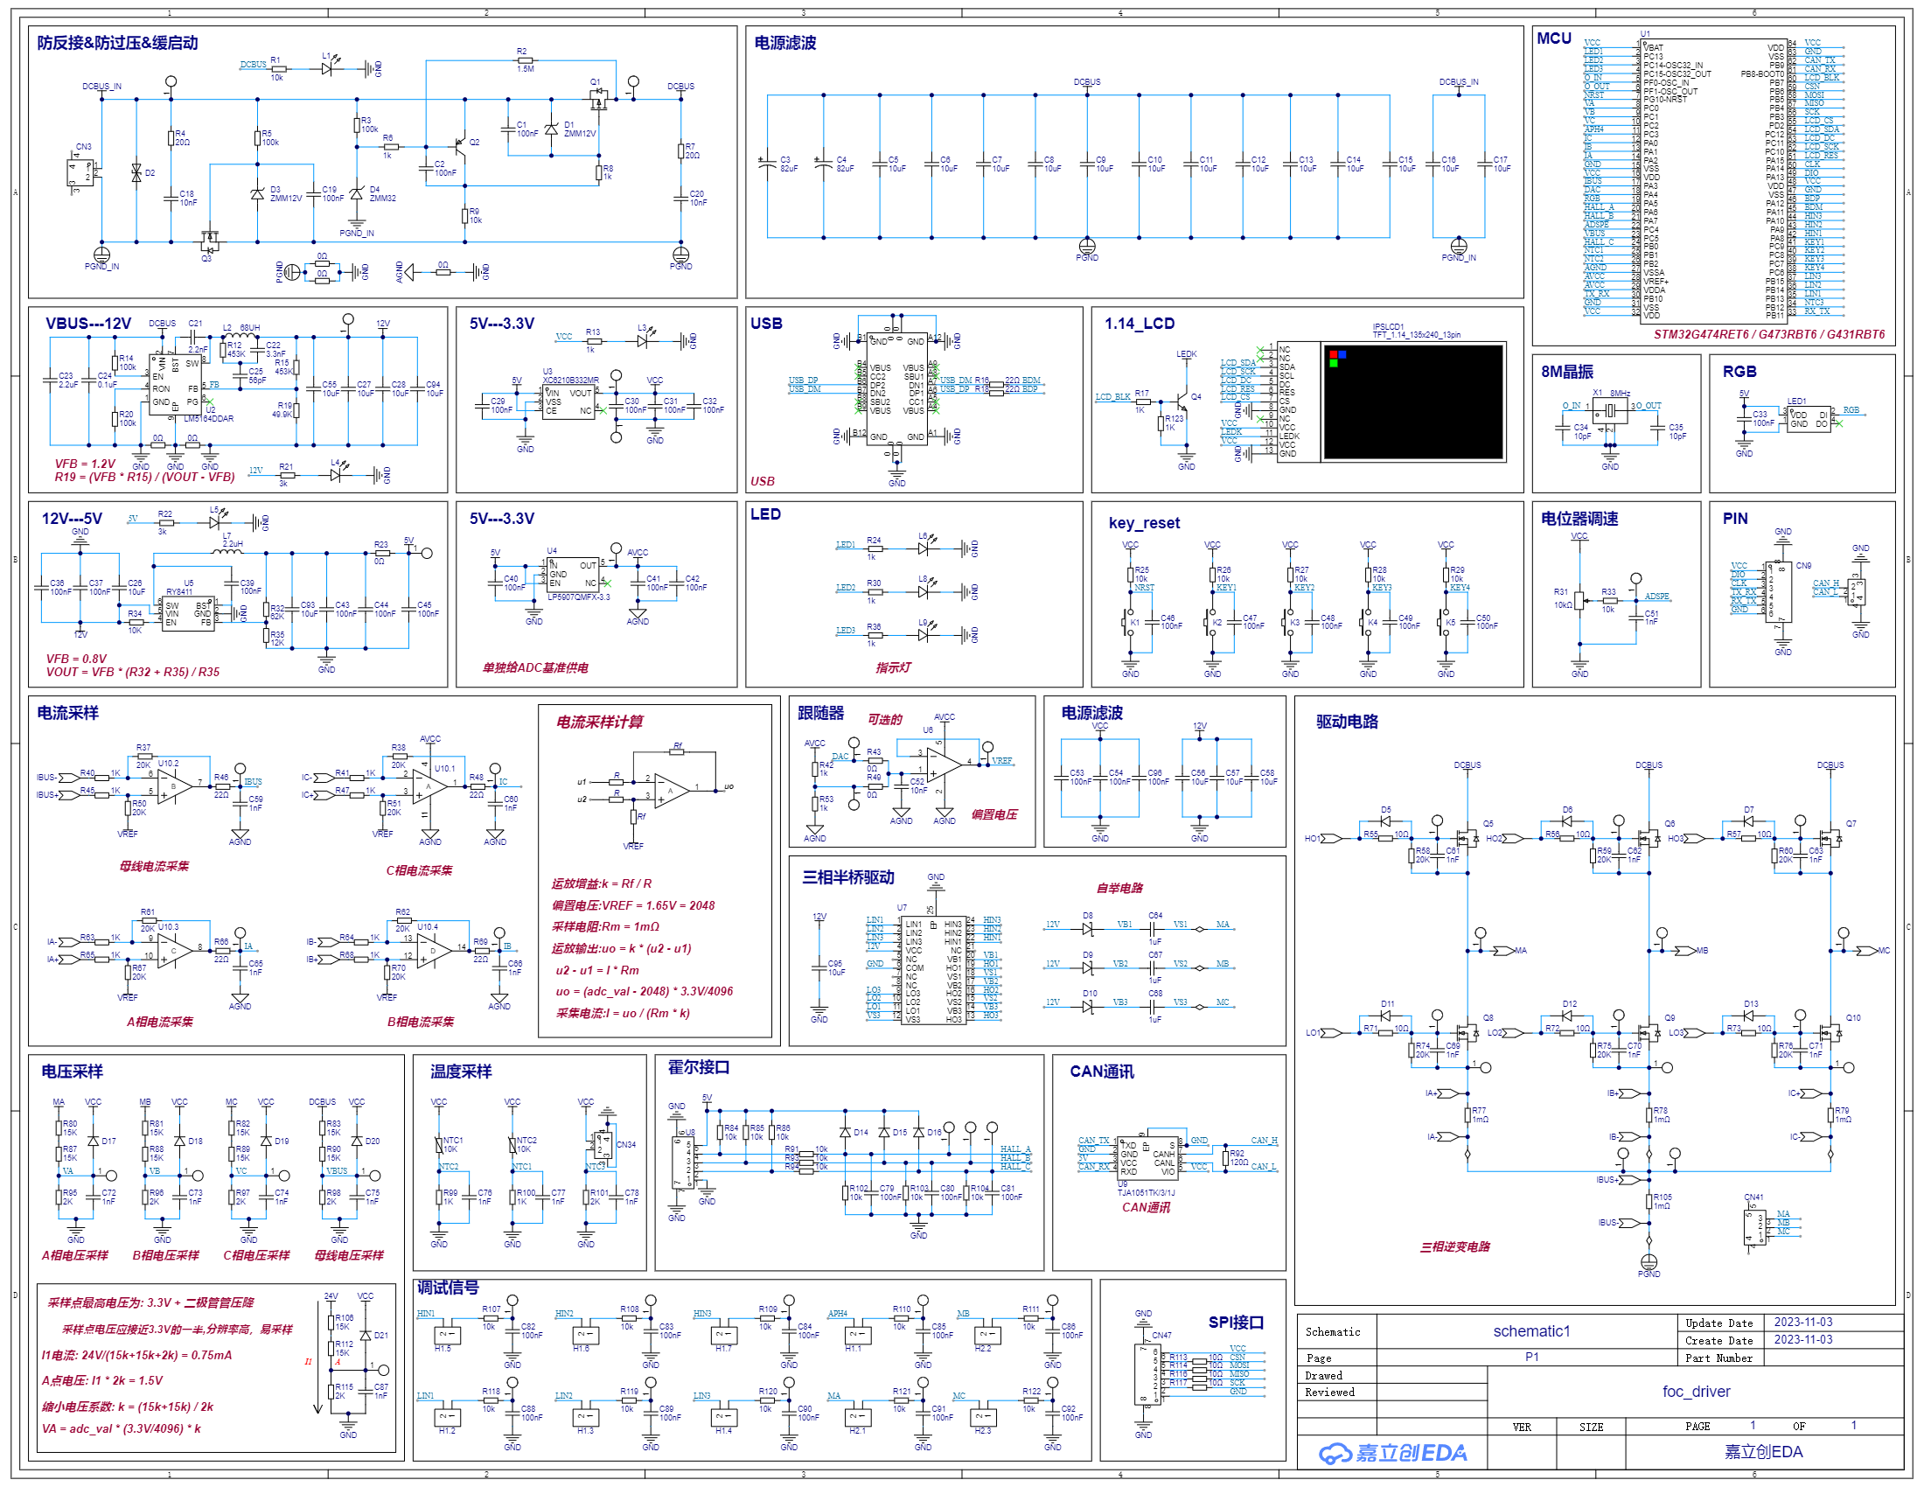
Task: Click the 偏置电压 red annotation
Action: click(x=993, y=815)
